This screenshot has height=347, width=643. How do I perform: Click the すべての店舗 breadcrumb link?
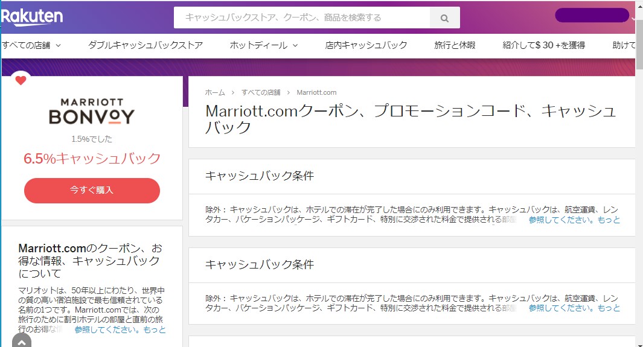(261, 92)
